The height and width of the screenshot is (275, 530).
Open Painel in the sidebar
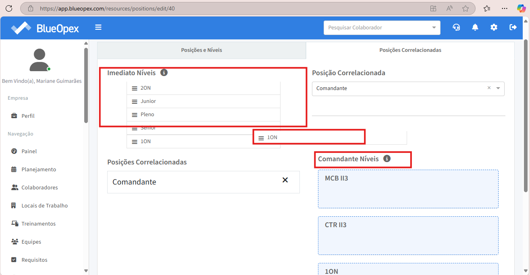29,151
